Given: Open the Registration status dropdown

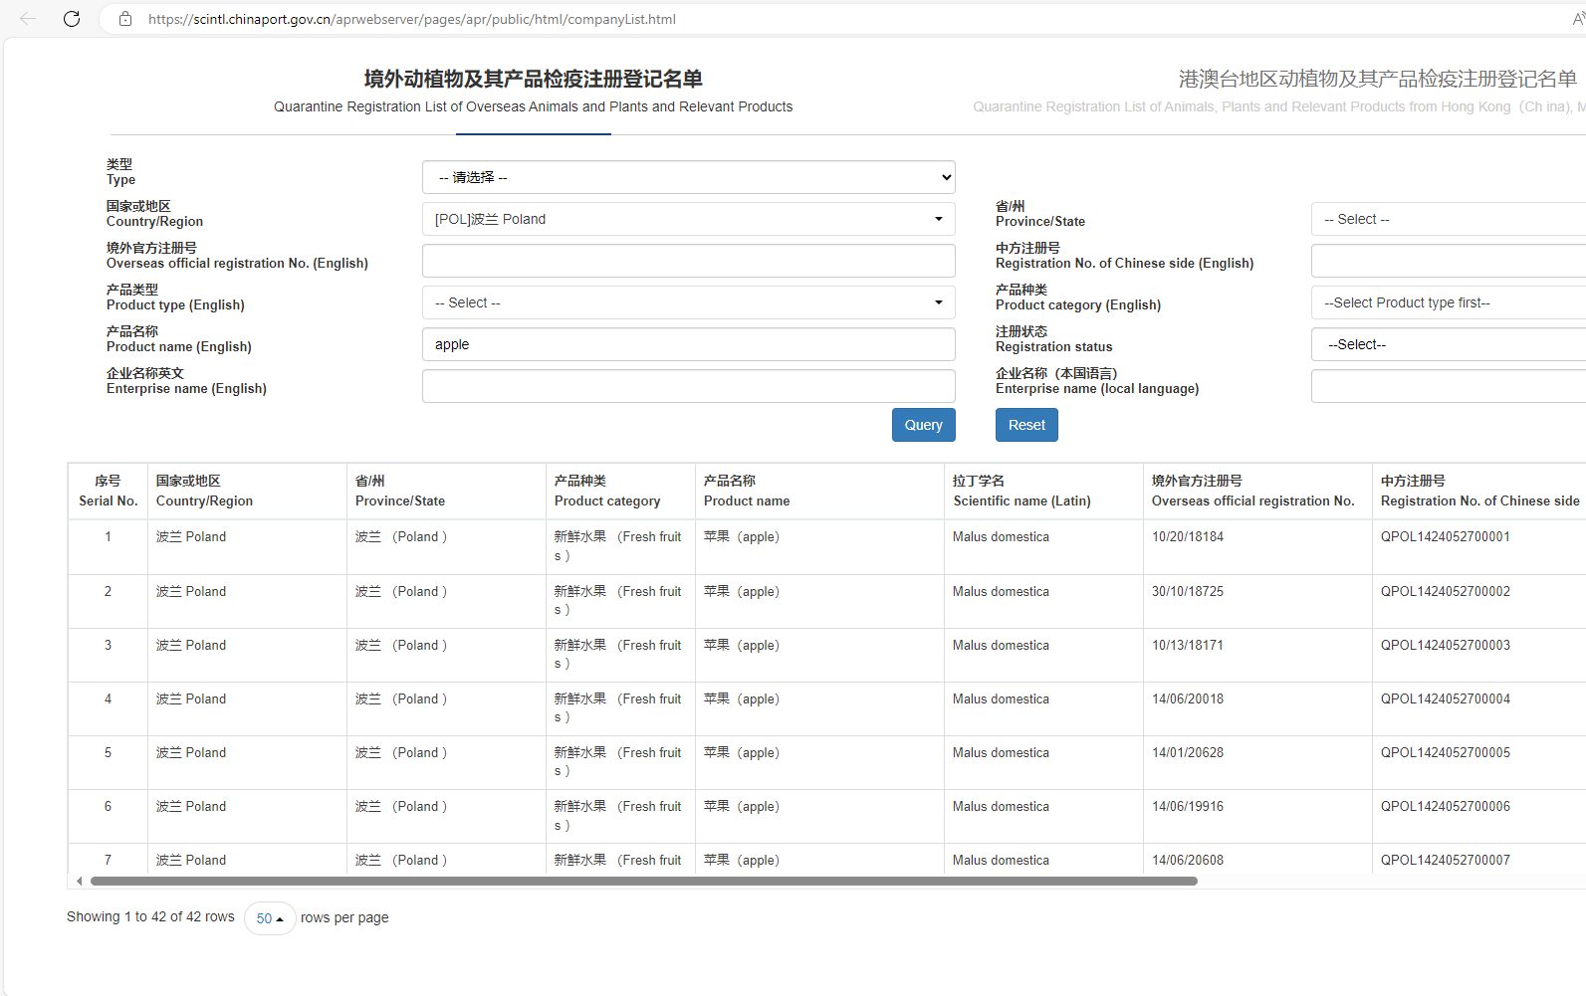Looking at the screenshot, I should click(1448, 344).
